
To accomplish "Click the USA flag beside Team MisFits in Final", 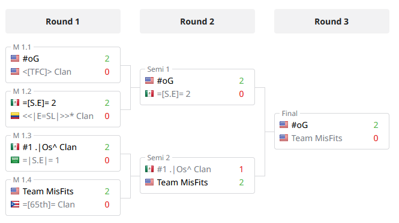I will pyautogui.click(x=284, y=138).
